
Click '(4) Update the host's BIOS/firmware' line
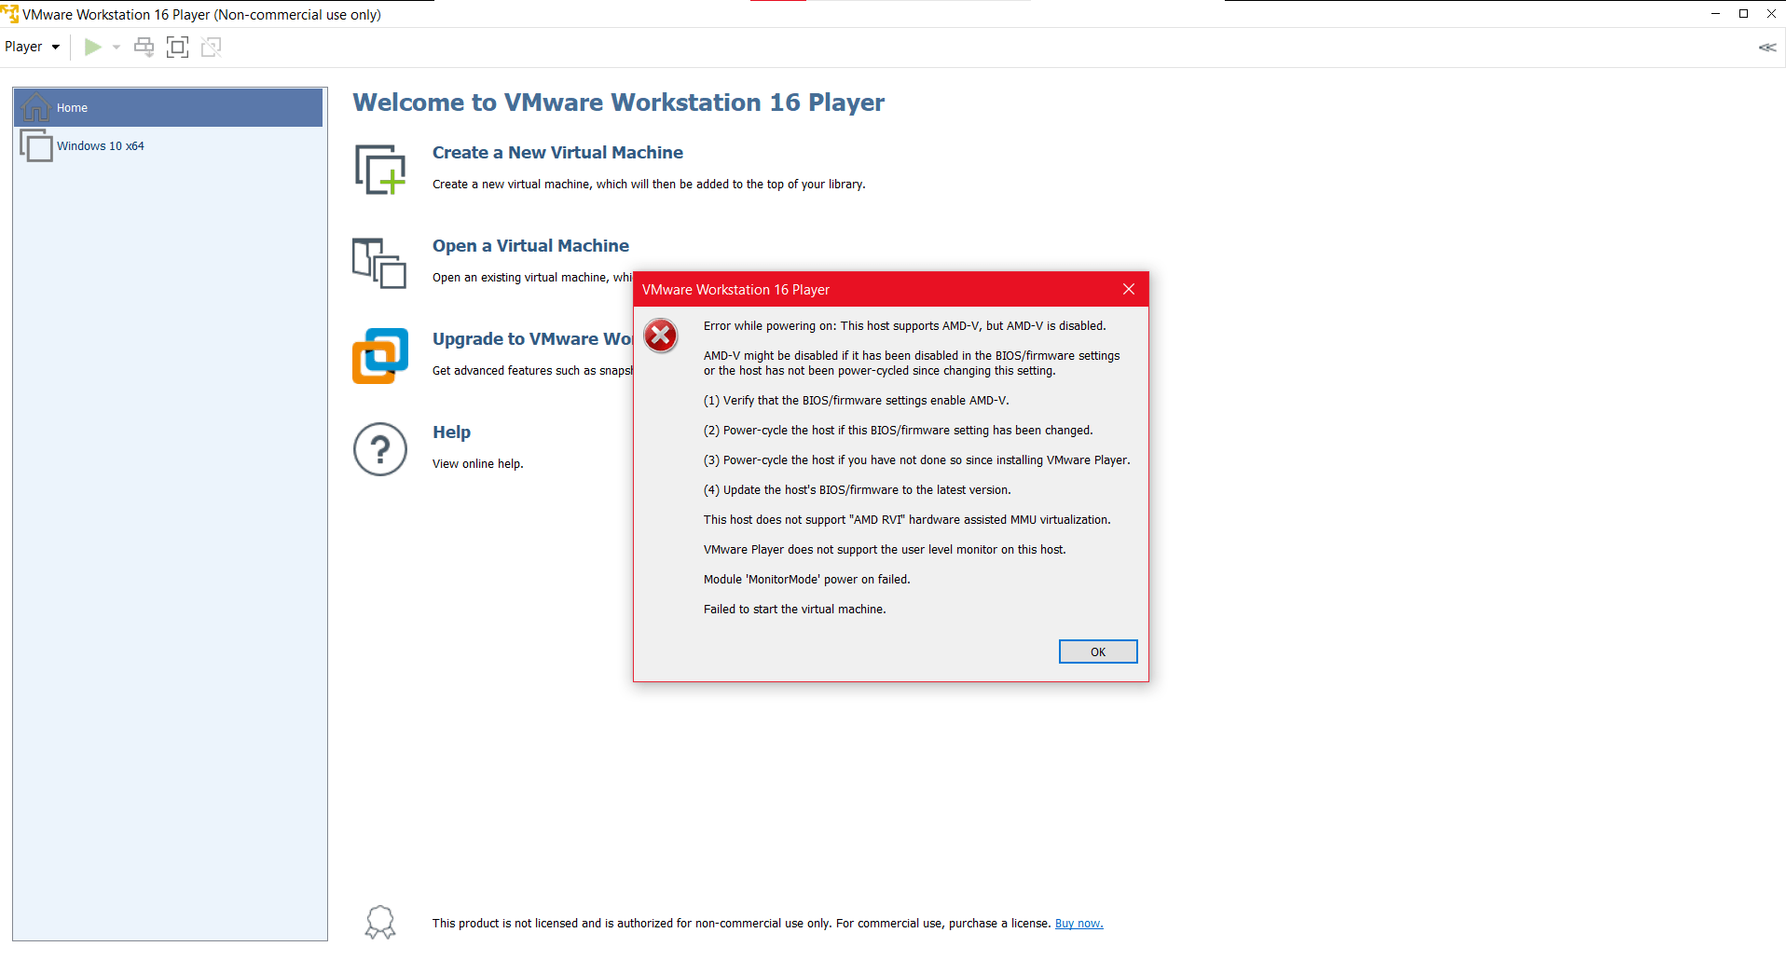[x=858, y=490]
